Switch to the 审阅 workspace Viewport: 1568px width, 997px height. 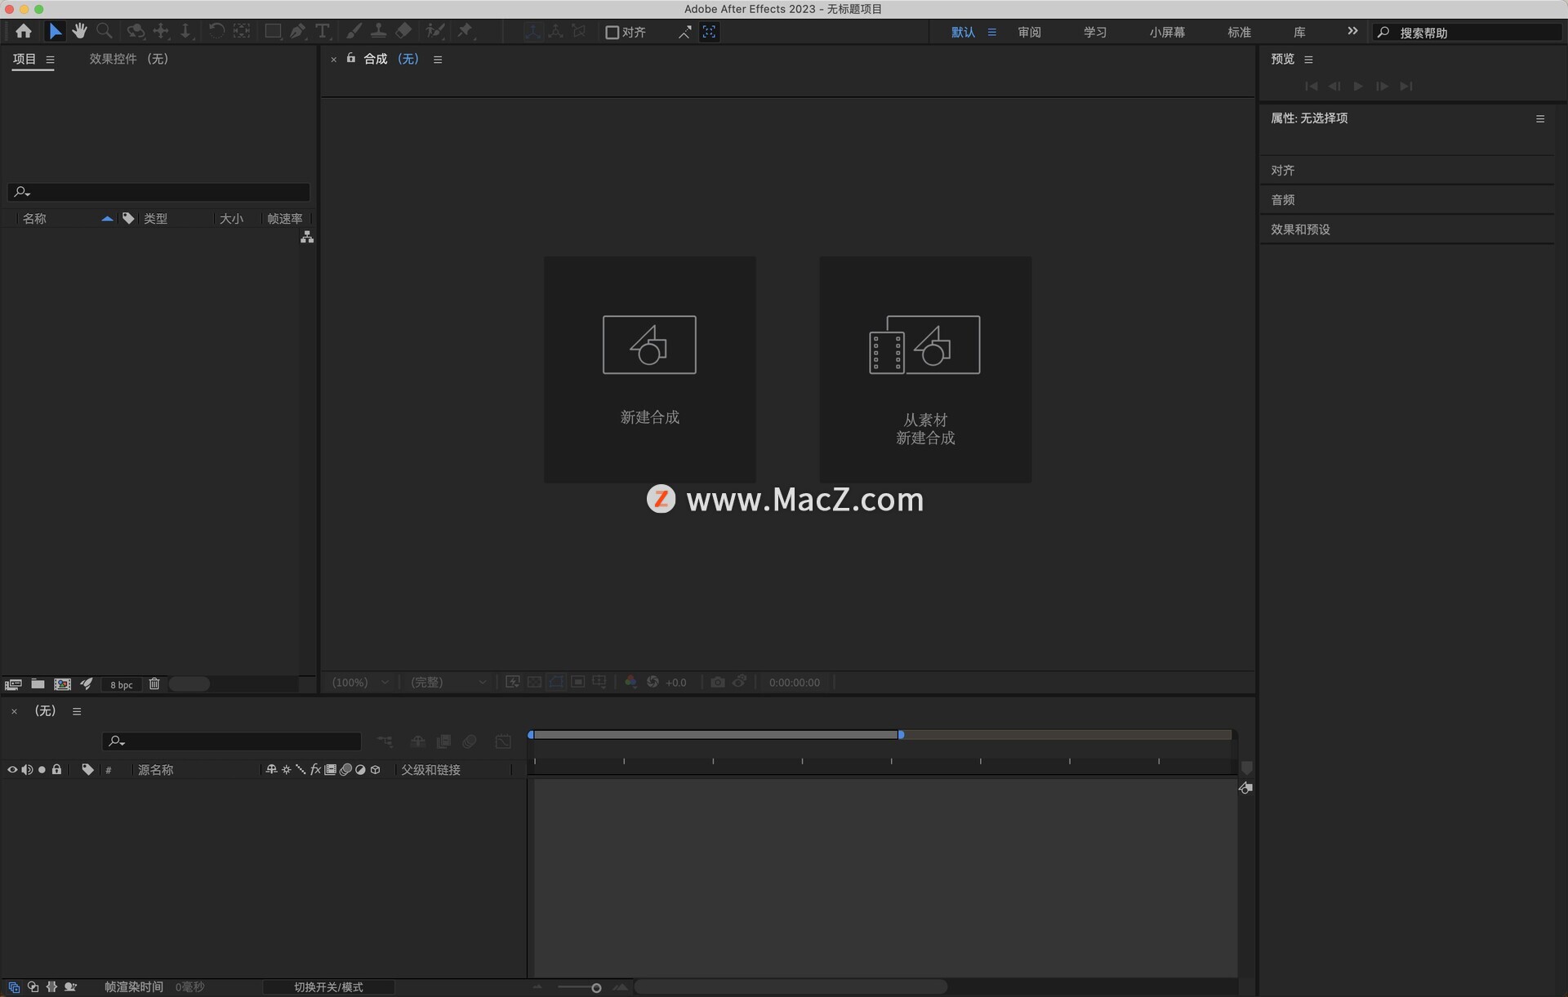click(1029, 32)
